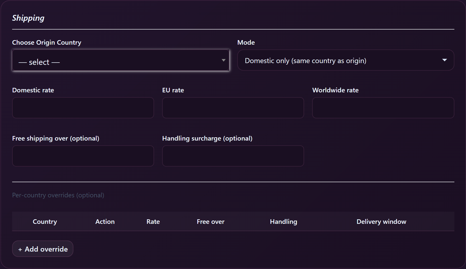Click the Shipping section heading
This screenshot has width=466, height=269.
pyautogui.click(x=28, y=18)
